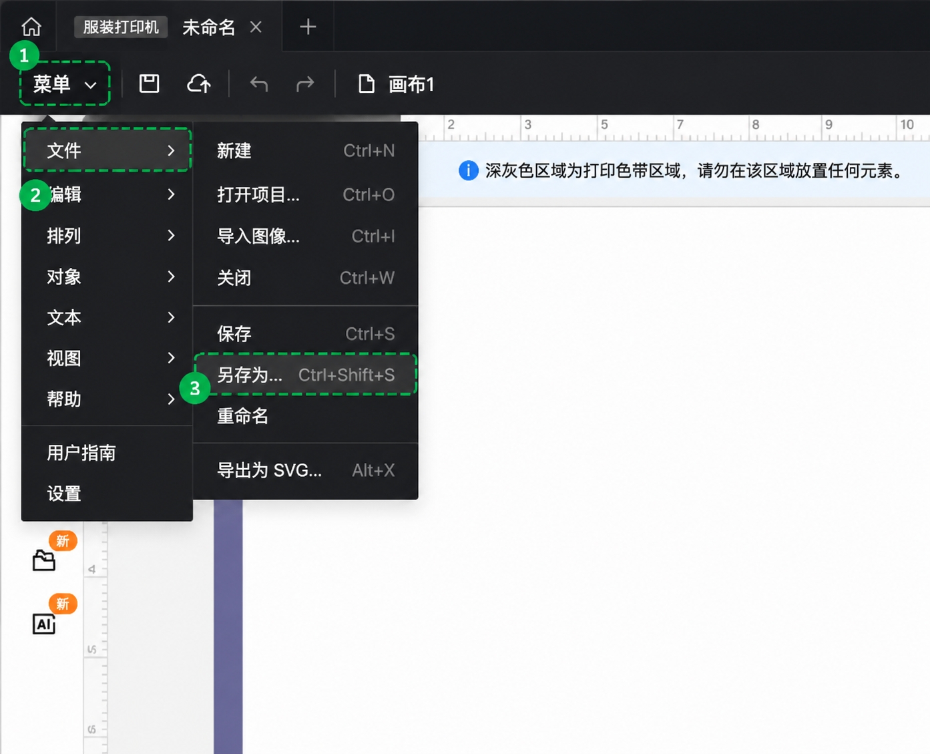Image resolution: width=930 pixels, height=754 pixels.
Task: Choose 另存为... in the file submenu
Action: 306,375
